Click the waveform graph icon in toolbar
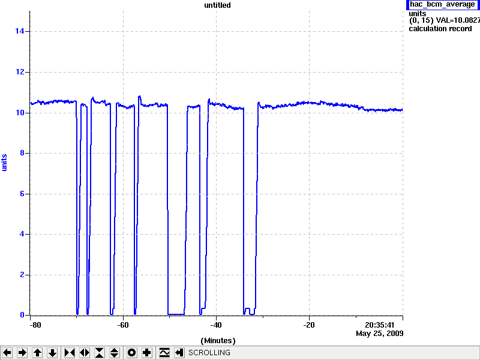 tap(164, 353)
